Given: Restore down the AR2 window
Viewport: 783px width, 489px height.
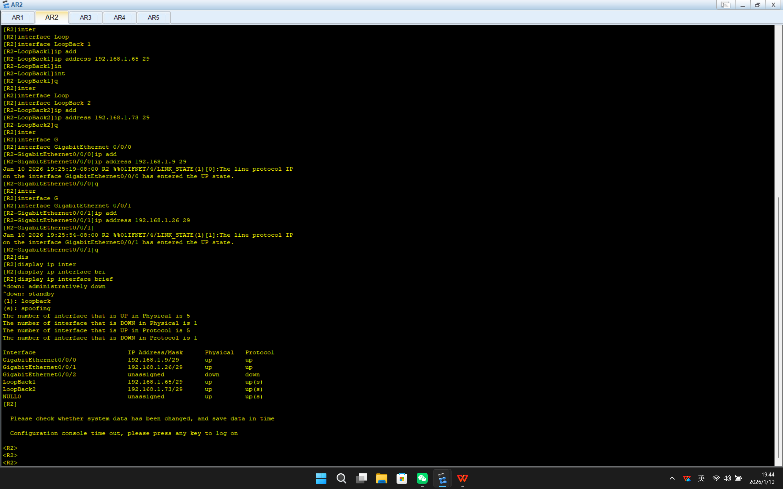Looking at the screenshot, I should click(758, 5).
